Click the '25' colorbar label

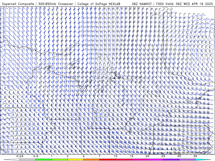pyautogui.click(x=163, y=156)
